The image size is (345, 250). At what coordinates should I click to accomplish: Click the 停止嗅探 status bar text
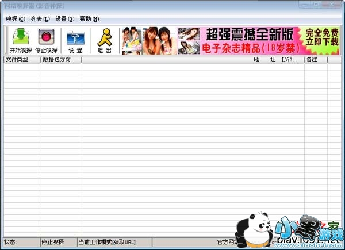click(52, 242)
